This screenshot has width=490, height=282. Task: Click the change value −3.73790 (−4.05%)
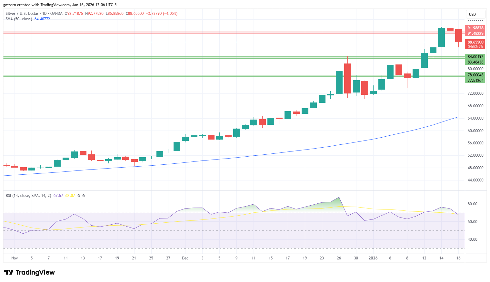point(162,14)
